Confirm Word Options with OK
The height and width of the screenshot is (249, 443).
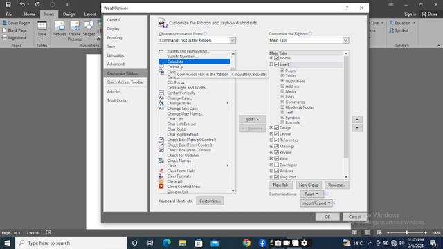pos(327,216)
